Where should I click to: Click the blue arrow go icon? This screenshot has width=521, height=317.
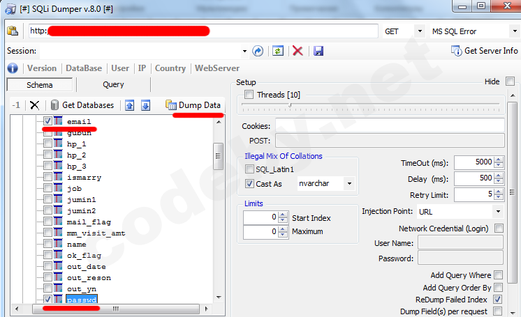[258, 51]
